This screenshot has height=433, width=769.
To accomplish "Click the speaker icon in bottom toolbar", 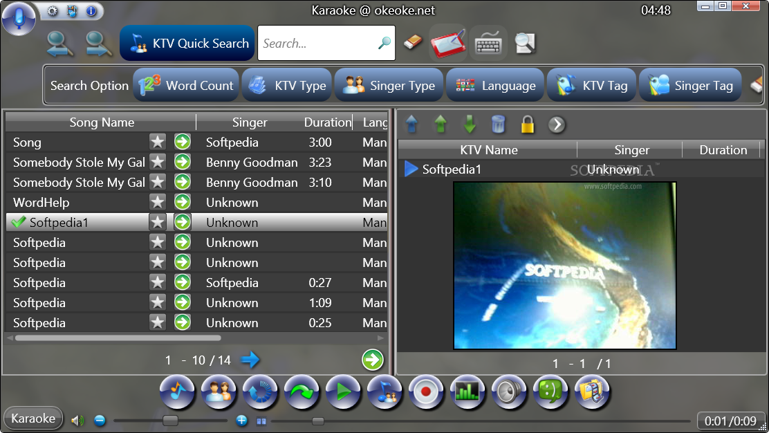I will 509,391.
